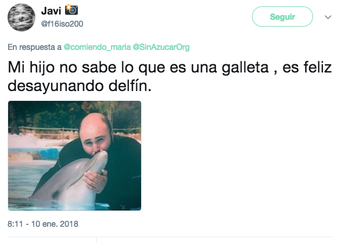
Task: Click the display name Javi
Action: pos(51,11)
